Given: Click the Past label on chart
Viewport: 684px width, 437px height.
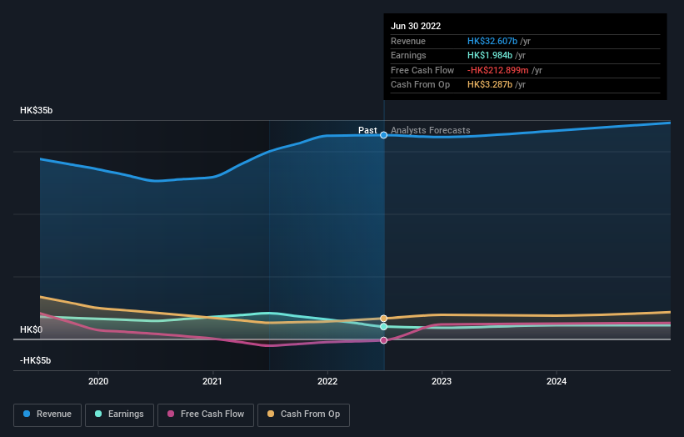Looking at the screenshot, I should pos(367,130).
